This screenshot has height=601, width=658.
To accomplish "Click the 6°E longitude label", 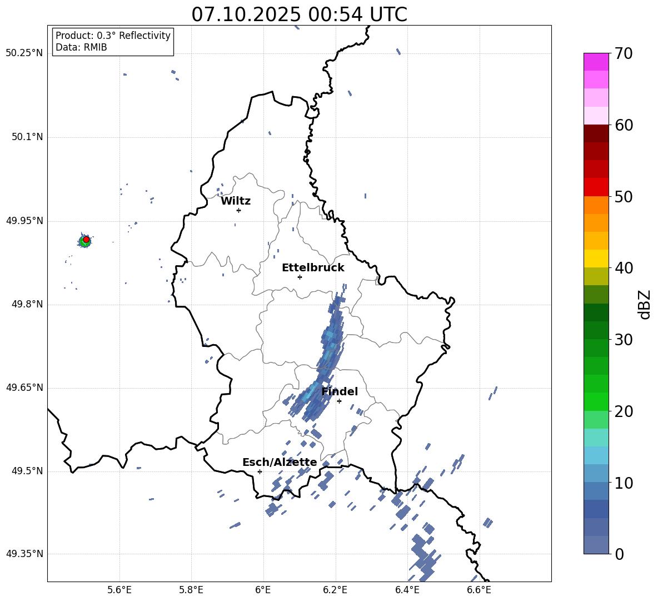I will [263, 590].
